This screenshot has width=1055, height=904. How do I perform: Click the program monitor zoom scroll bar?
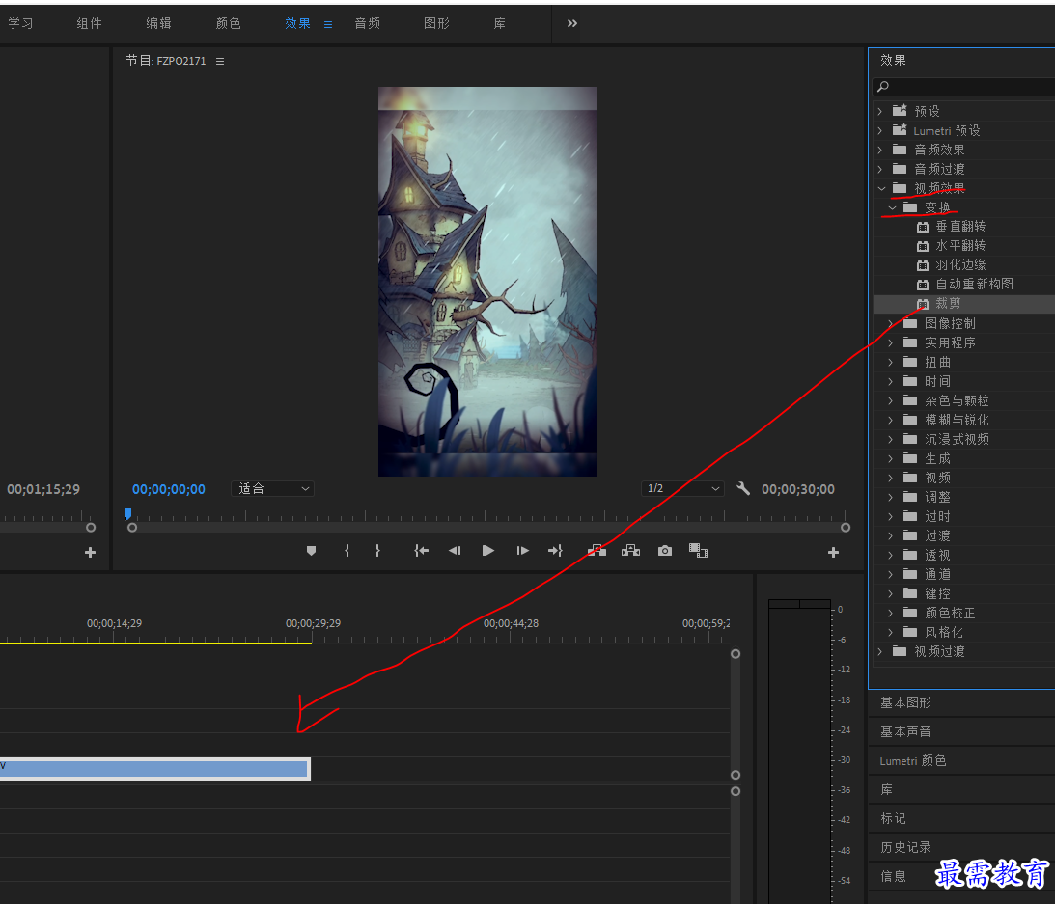pos(488,528)
